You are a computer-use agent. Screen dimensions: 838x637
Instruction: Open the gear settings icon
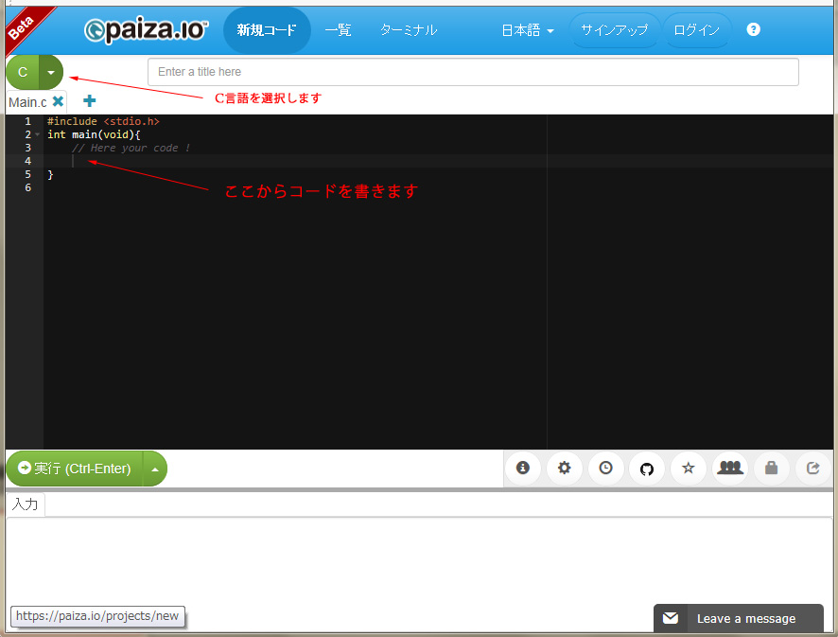click(564, 468)
